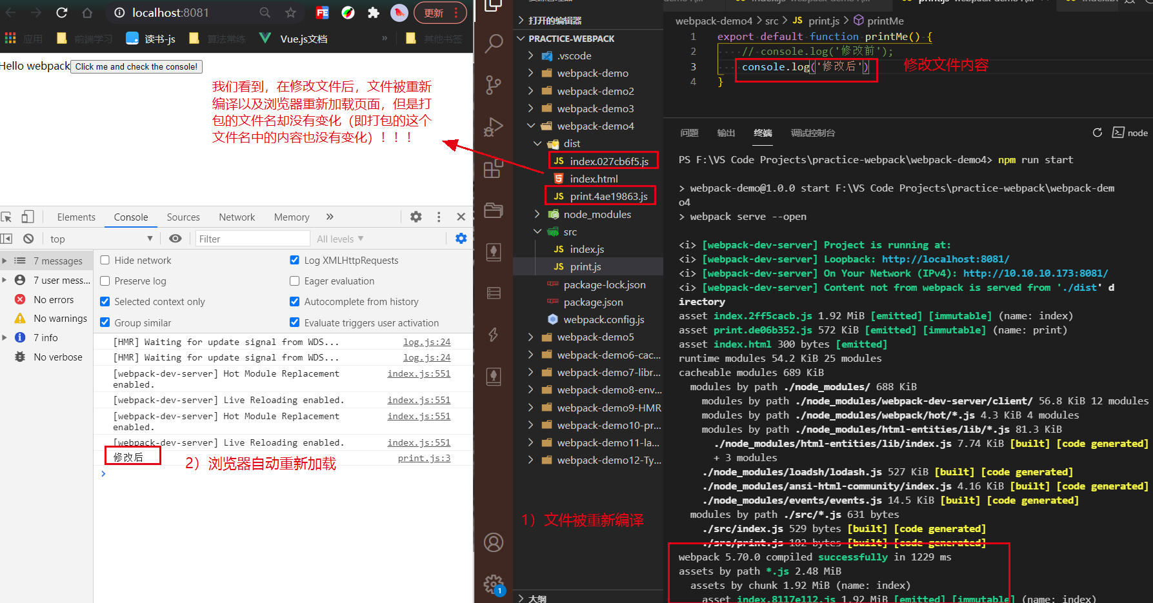Collapse the dist folder
The image size is (1153, 603).
(588, 143)
